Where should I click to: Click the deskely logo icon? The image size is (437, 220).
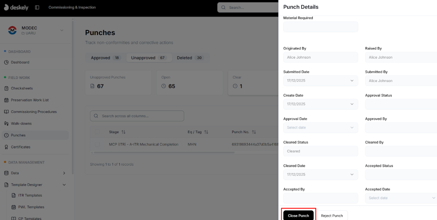[6, 7]
